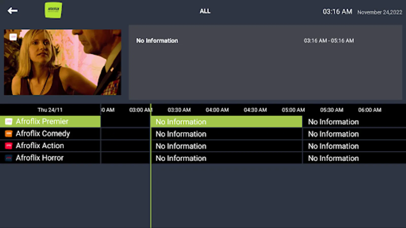Click the Afroflix Premier channel icon

click(x=9, y=122)
